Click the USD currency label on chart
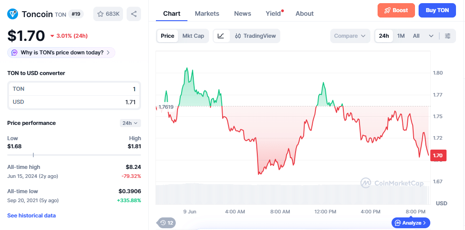The height and width of the screenshot is (230, 465). [441, 203]
